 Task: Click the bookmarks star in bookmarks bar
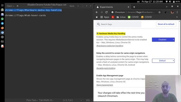(97, 17)
